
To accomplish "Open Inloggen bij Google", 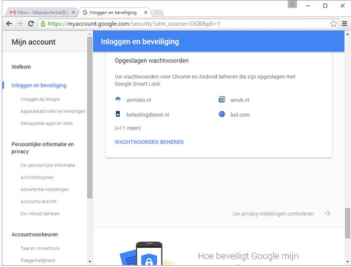I will pos(40,99).
